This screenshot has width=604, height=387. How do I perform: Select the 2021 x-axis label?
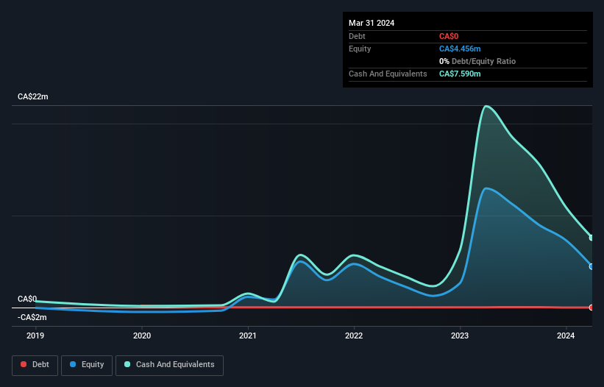coord(248,335)
